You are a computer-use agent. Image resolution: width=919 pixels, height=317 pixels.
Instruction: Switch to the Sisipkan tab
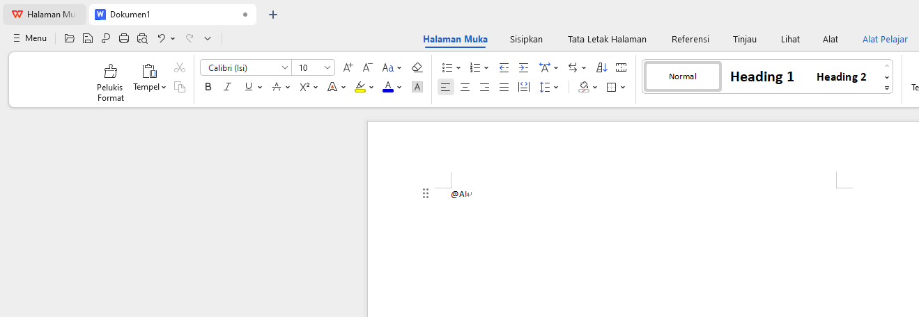pyautogui.click(x=526, y=39)
